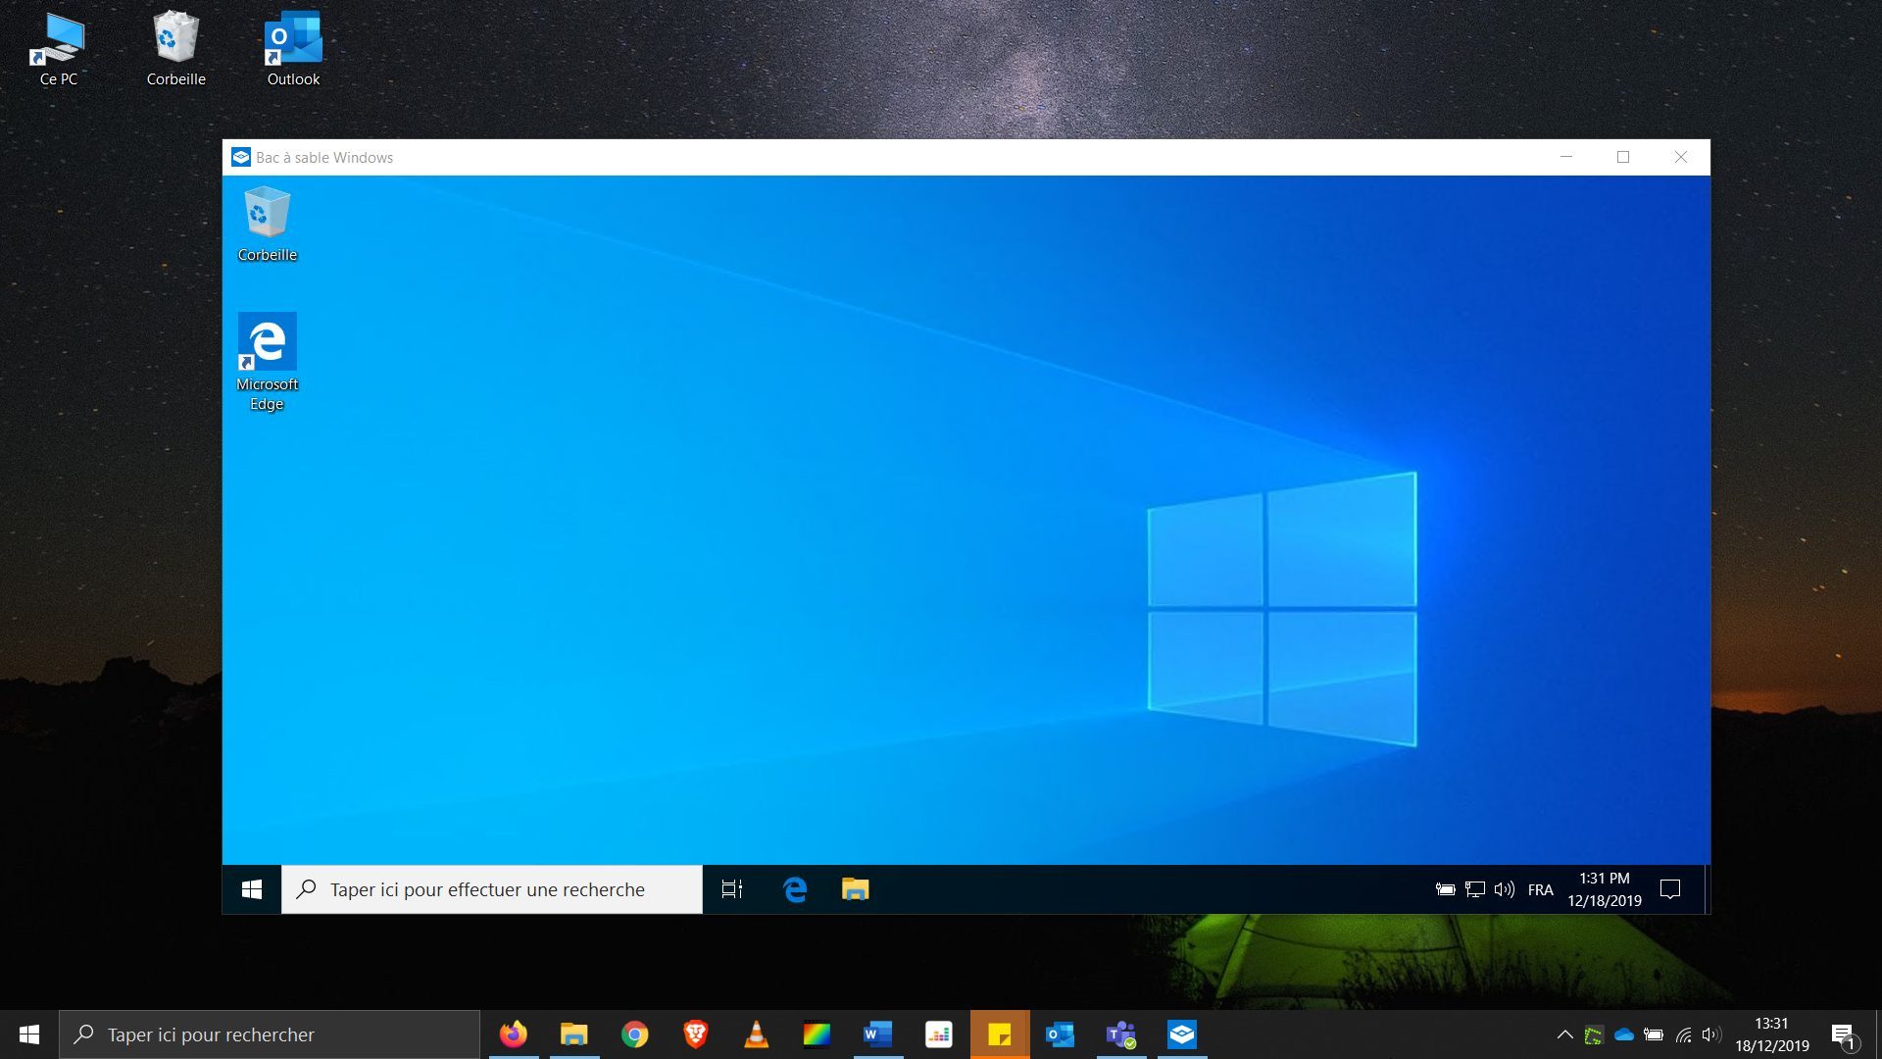The height and width of the screenshot is (1059, 1882).
Task: Select Corbeille inside the sandbox desktop
Action: click(x=267, y=225)
